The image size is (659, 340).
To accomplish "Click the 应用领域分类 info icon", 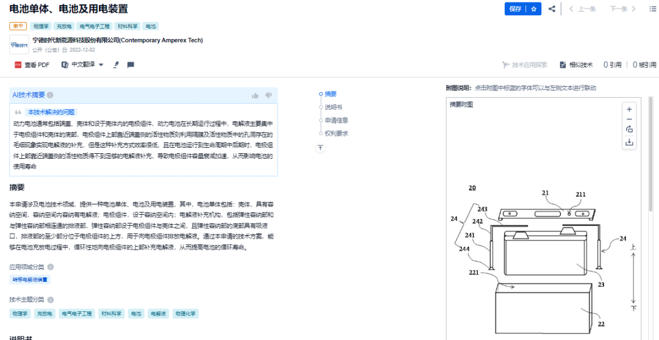I will pos(51,267).
